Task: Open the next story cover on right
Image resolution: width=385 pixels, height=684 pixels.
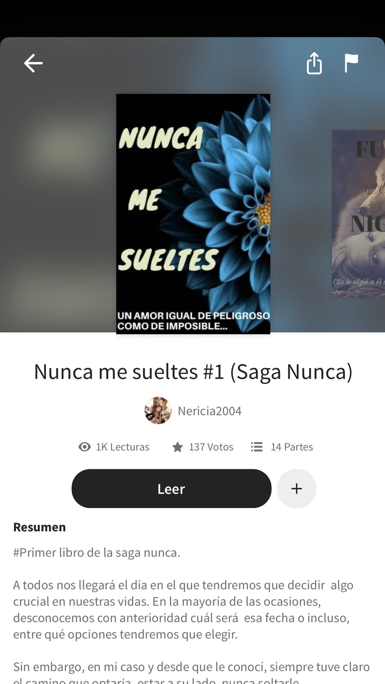Action: tap(358, 214)
